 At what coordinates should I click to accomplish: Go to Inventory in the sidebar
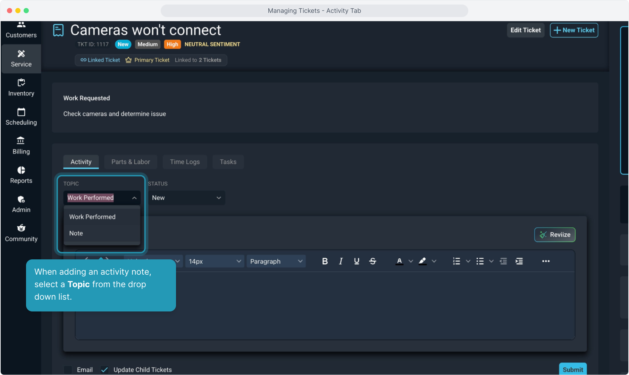pyautogui.click(x=21, y=87)
